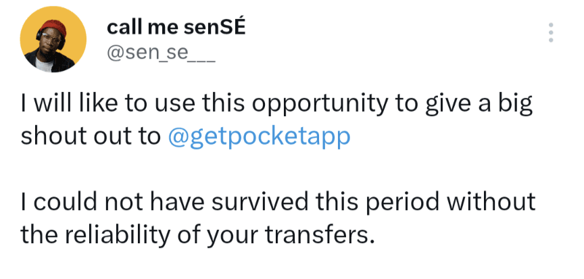Follow the @getpocketapp mention link

click(260, 137)
